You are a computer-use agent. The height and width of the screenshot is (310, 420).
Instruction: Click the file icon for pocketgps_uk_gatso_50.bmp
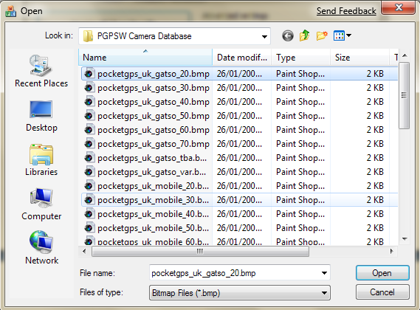[x=89, y=115]
